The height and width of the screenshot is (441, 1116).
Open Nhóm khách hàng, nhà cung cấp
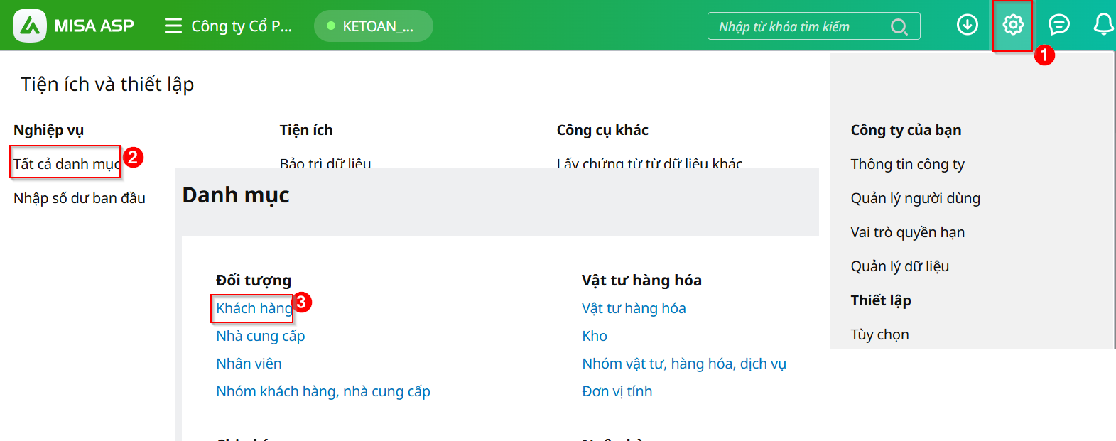click(323, 391)
